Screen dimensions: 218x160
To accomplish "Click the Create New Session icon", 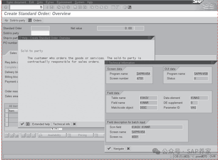I will [x=113, y=7].
